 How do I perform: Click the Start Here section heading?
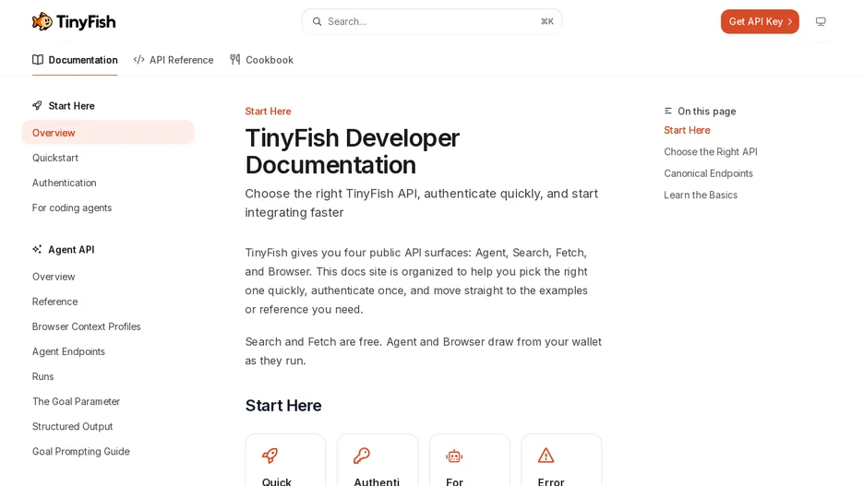[283, 405]
